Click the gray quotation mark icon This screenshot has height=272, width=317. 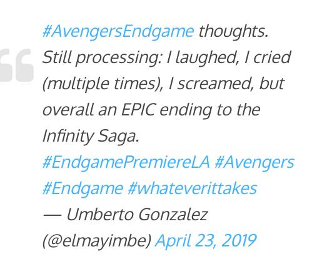[x=17, y=65]
